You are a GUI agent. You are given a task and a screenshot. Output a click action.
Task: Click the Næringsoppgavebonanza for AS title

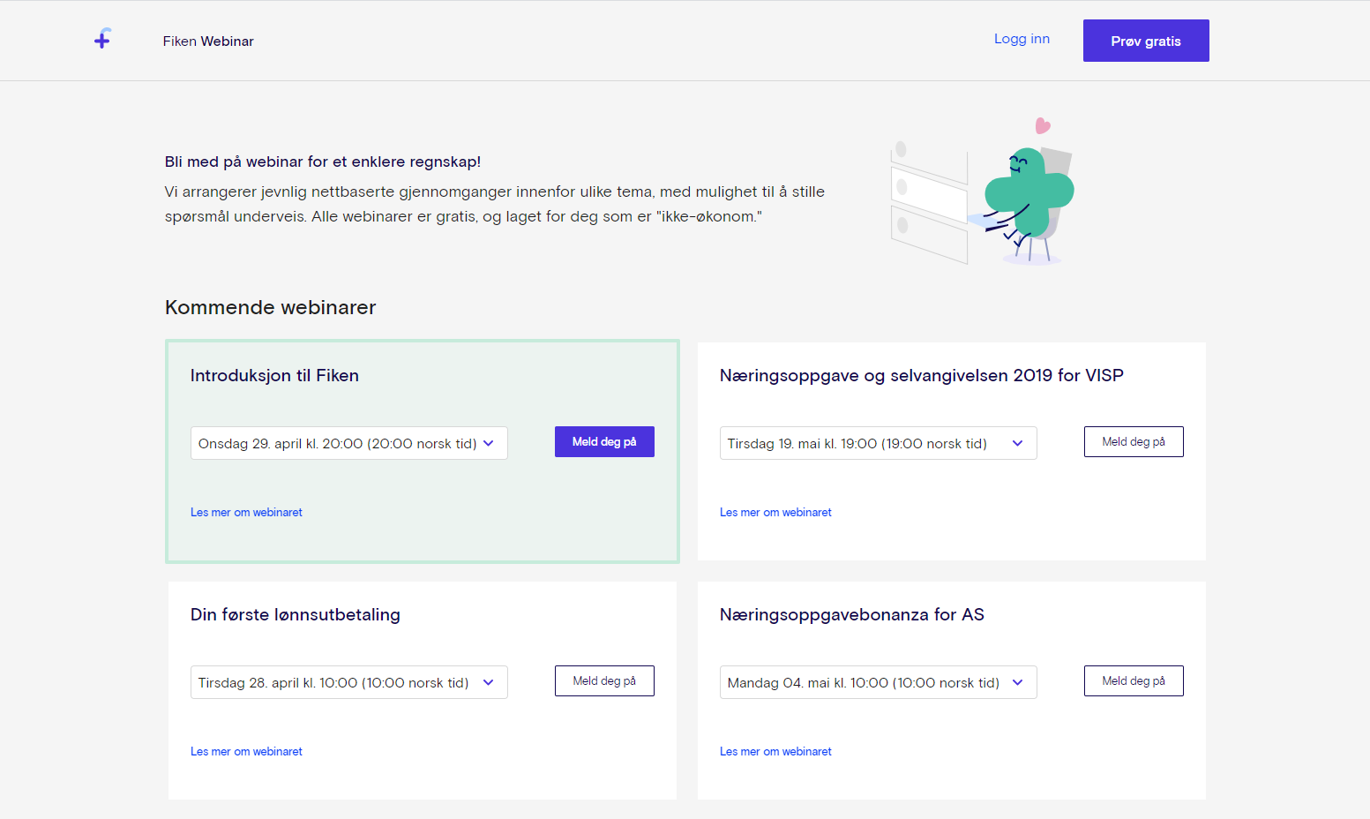(852, 614)
